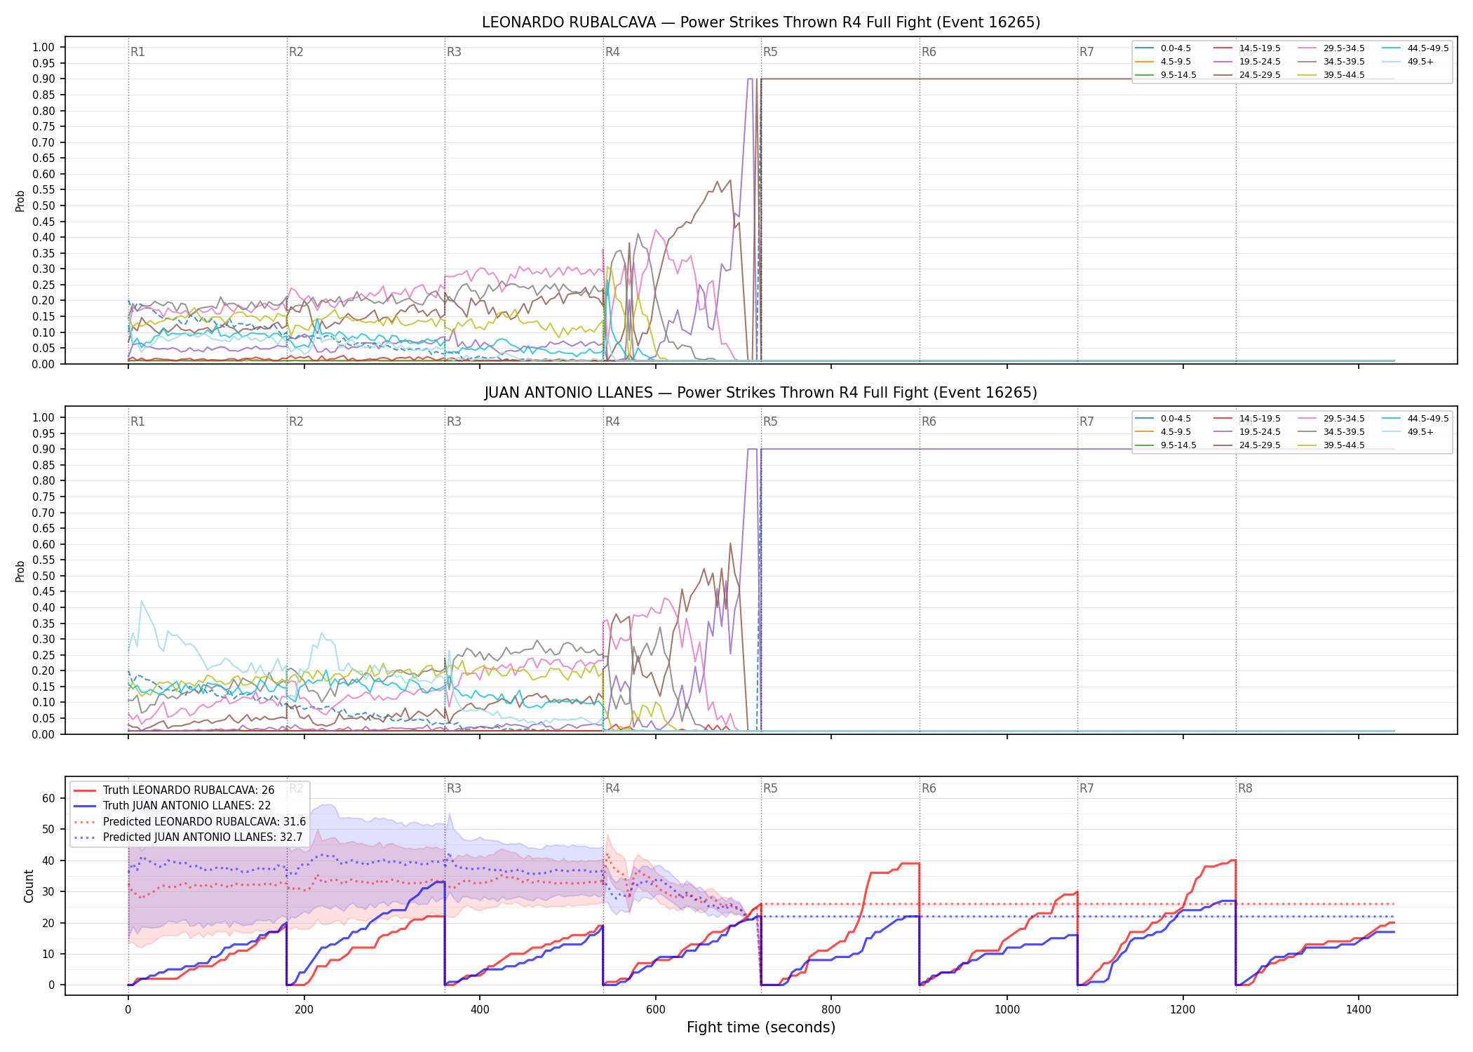Click the R5 round marker in middle chart
This screenshot has width=1473, height=1052.
click(770, 422)
